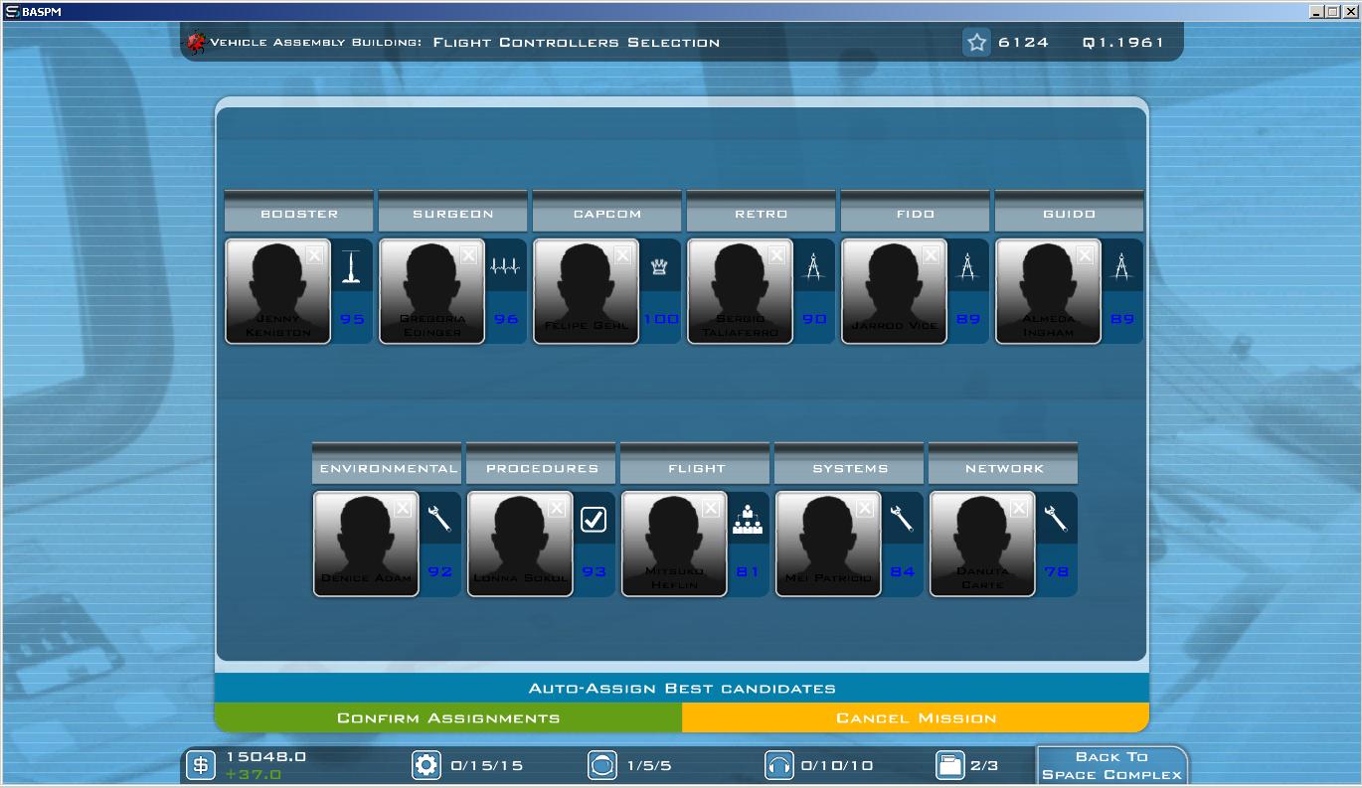Click the Q1.1961 date display
The image size is (1362, 788).
[1122, 43]
